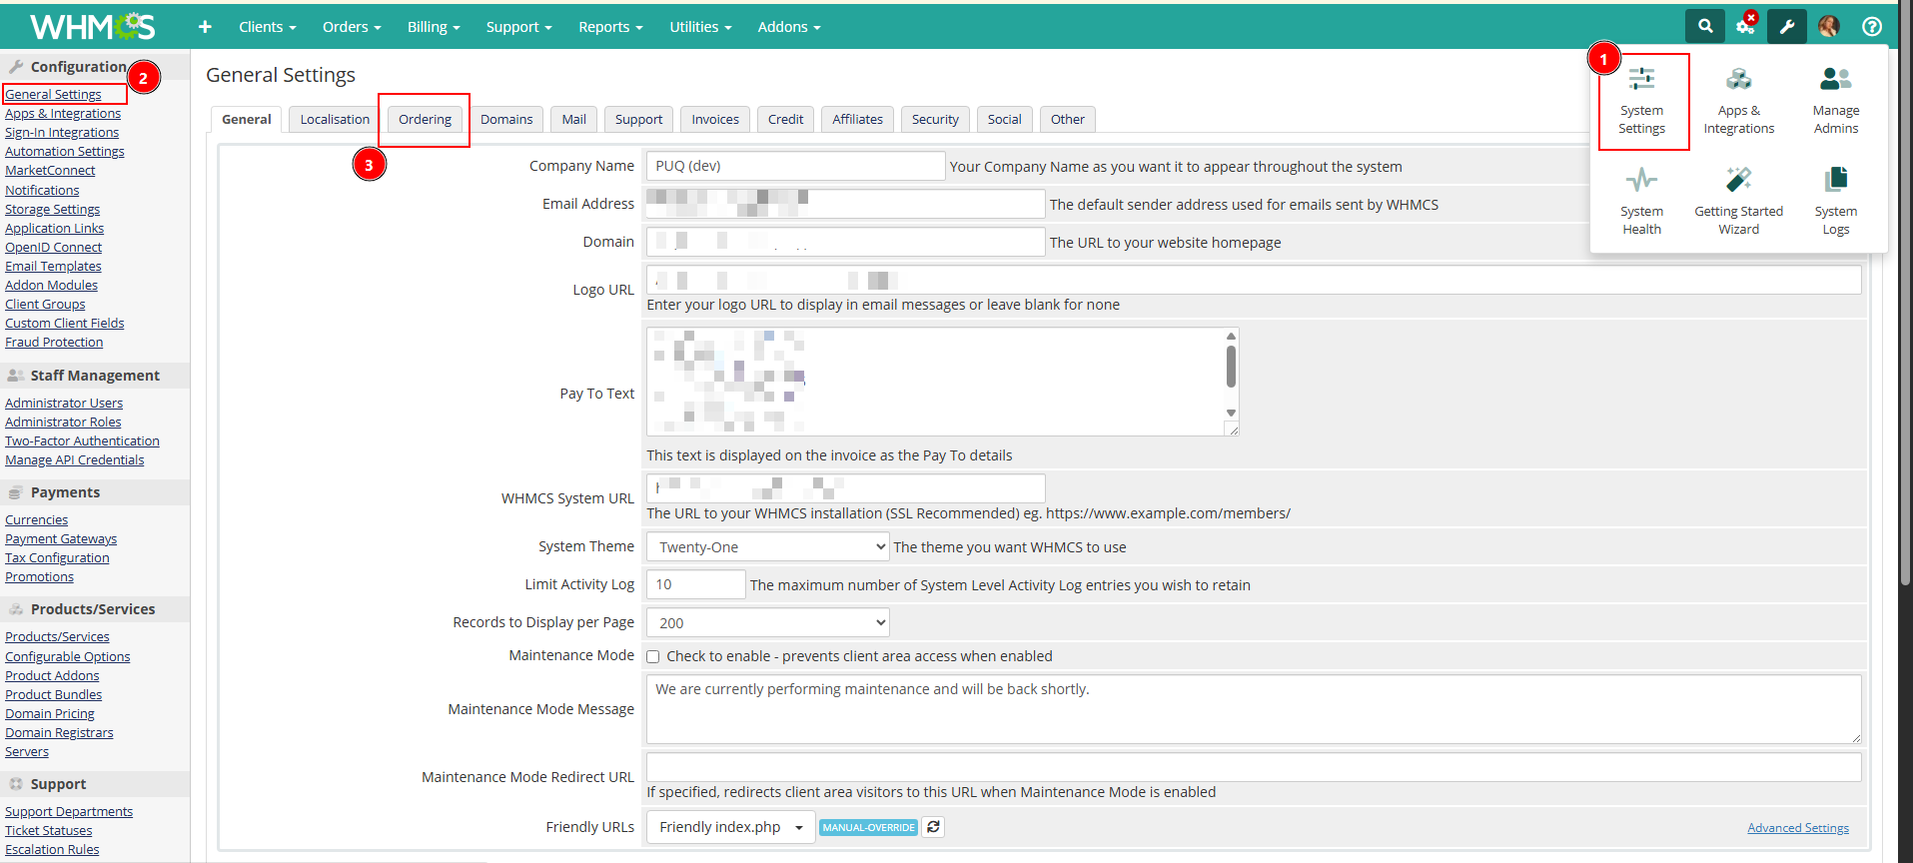Switch to the Security tab
Image resolution: width=1913 pixels, height=863 pixels.
[x=934, y=120]
